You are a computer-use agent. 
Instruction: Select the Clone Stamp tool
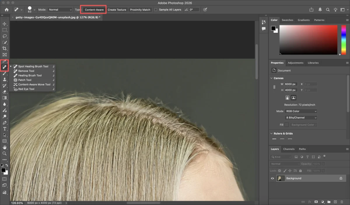tap(4, 79)
